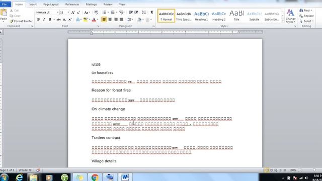The height and width of the screenshot is (181, 322).
Task: Switch to the Mailings tab
Action: coord(91,5)
